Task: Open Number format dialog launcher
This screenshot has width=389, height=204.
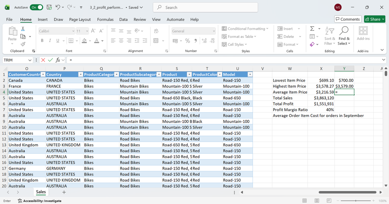Action: [216, 51]
